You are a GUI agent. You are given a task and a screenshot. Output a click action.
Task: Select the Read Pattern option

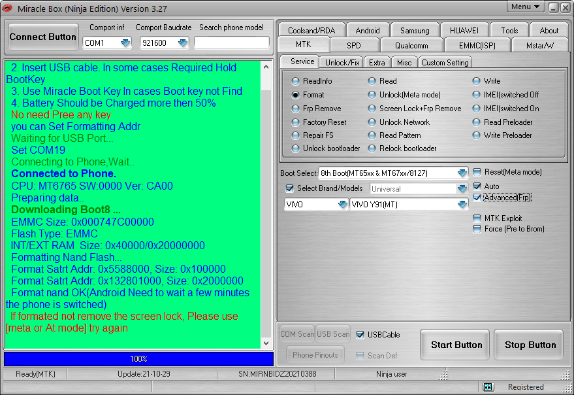click(372, 135)
